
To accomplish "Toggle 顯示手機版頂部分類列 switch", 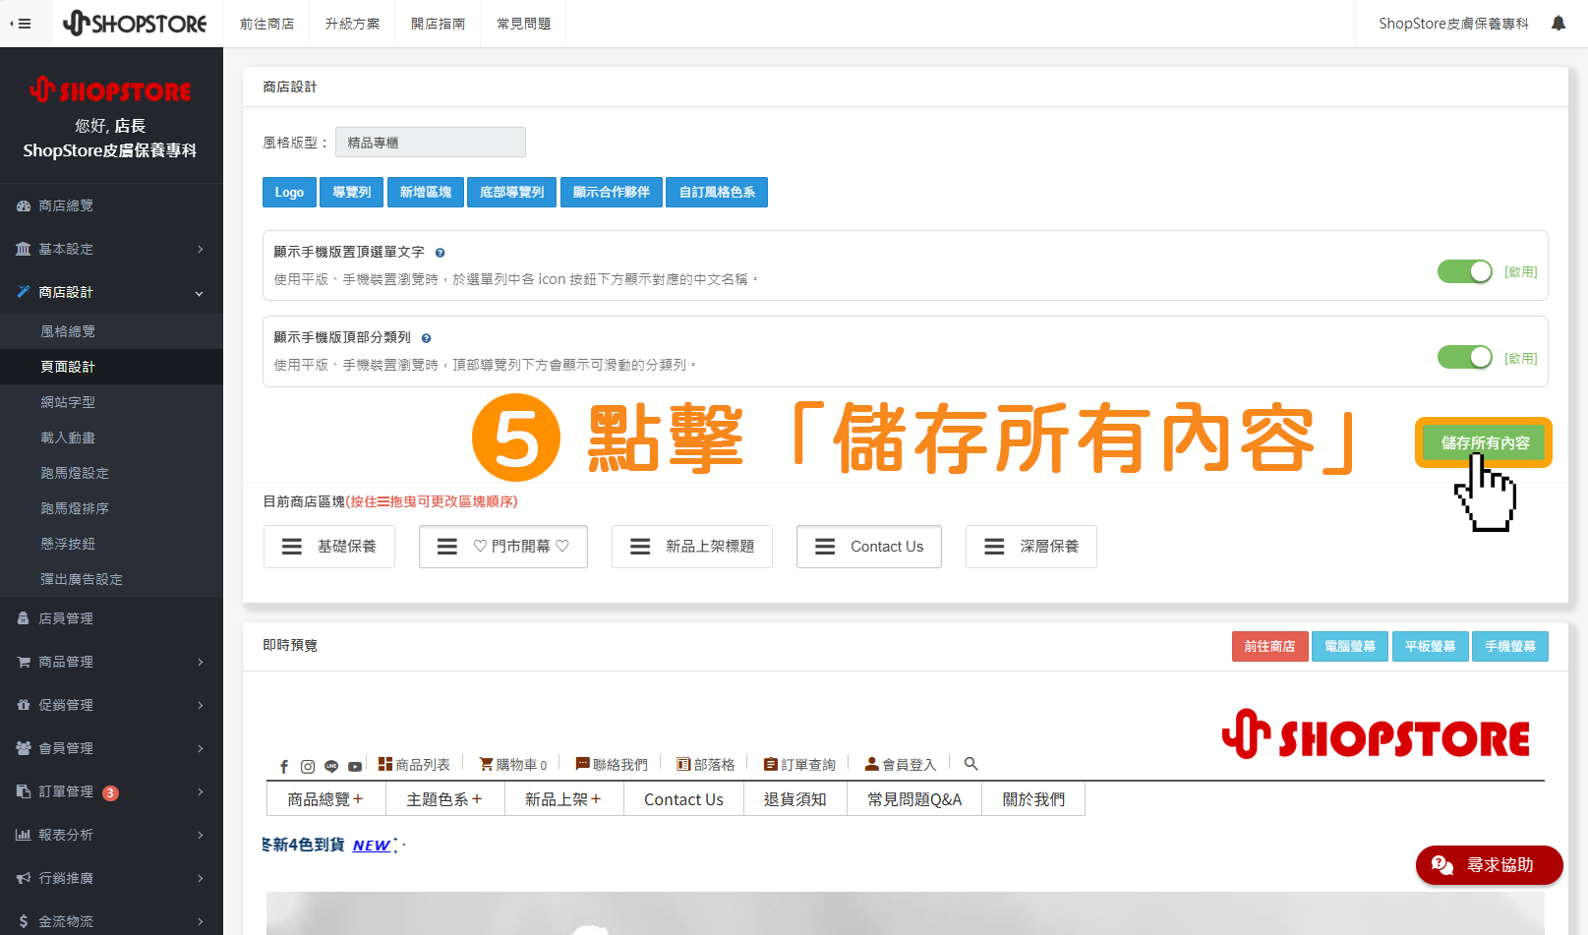I will (1465, 357).
